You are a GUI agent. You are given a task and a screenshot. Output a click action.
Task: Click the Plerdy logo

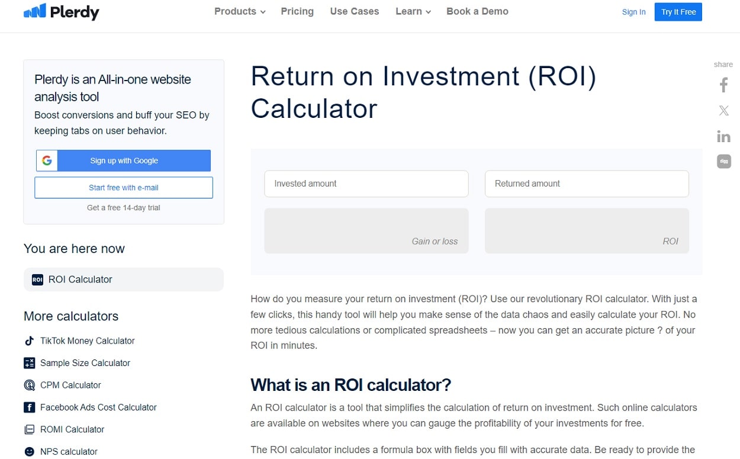(62, 12)
